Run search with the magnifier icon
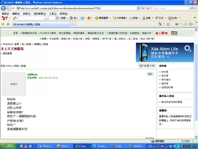 192,8
